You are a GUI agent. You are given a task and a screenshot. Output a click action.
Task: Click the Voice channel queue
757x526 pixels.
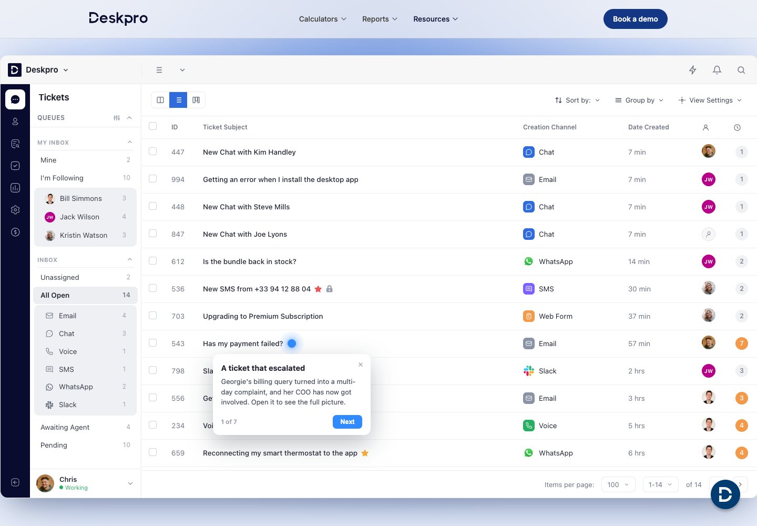pyautogui.click(x=85, y=351)
